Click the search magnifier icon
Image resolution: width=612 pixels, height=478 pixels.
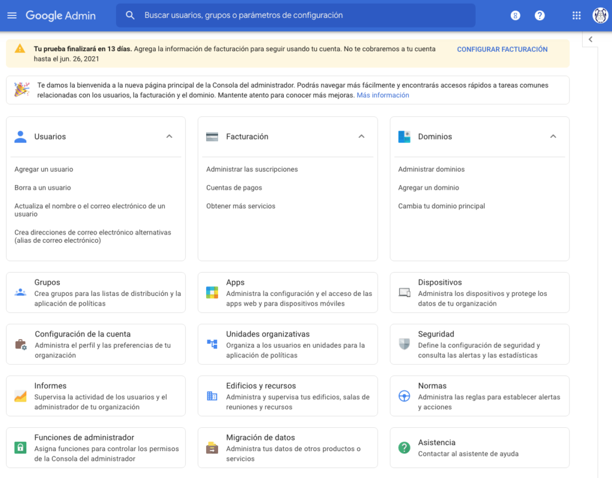(130, 16)
